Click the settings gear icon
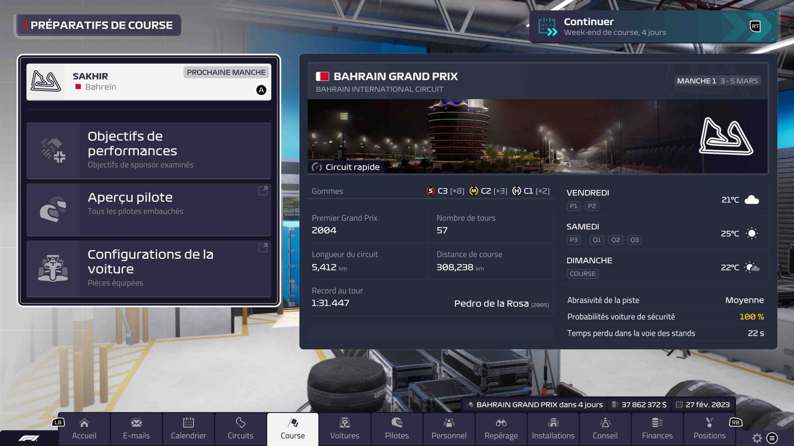 click(757, 438)
